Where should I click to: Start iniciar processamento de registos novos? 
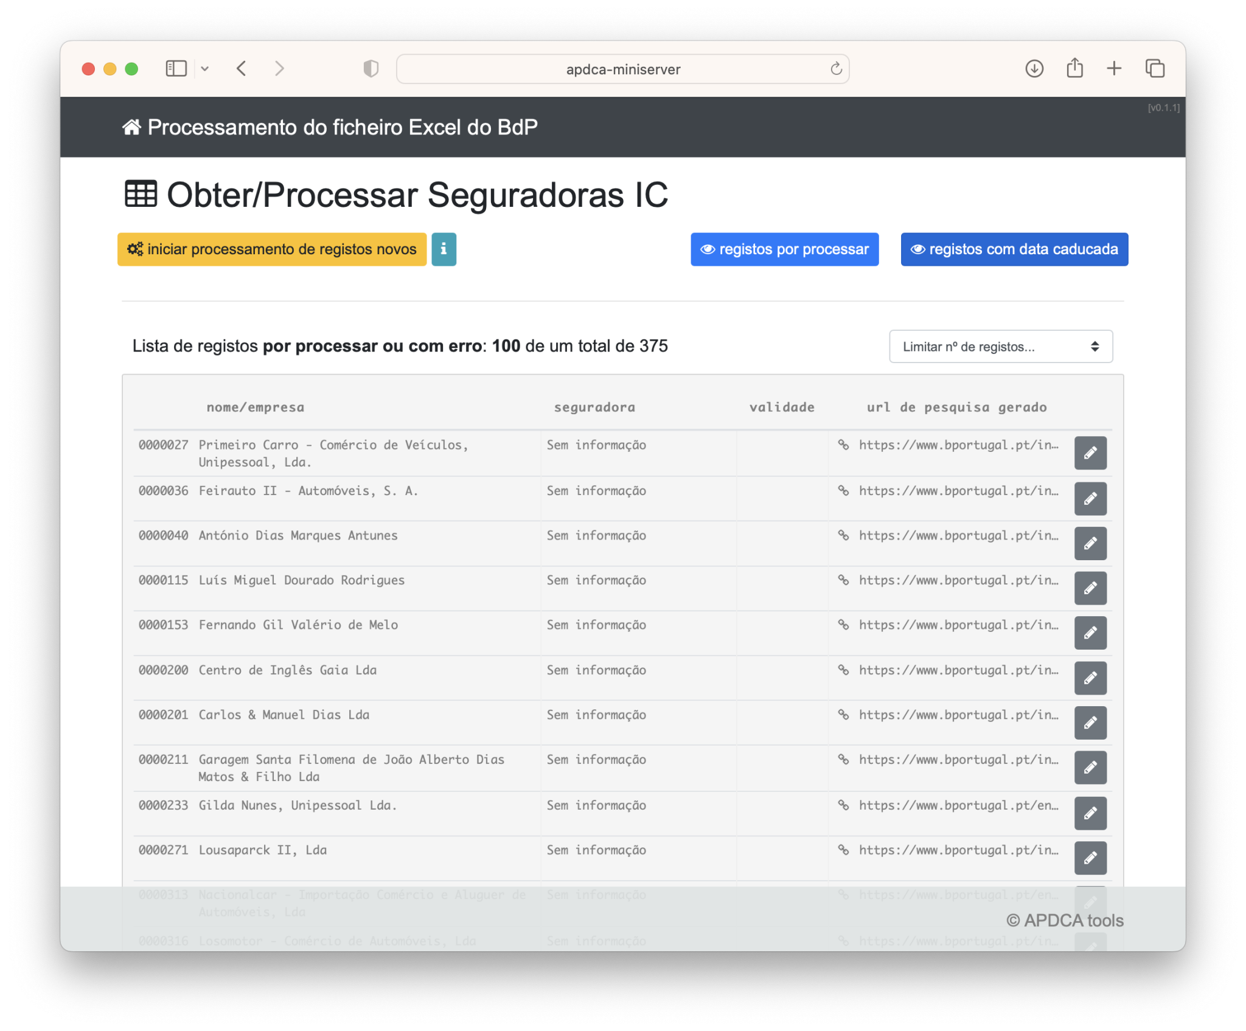tap(272, 249)
